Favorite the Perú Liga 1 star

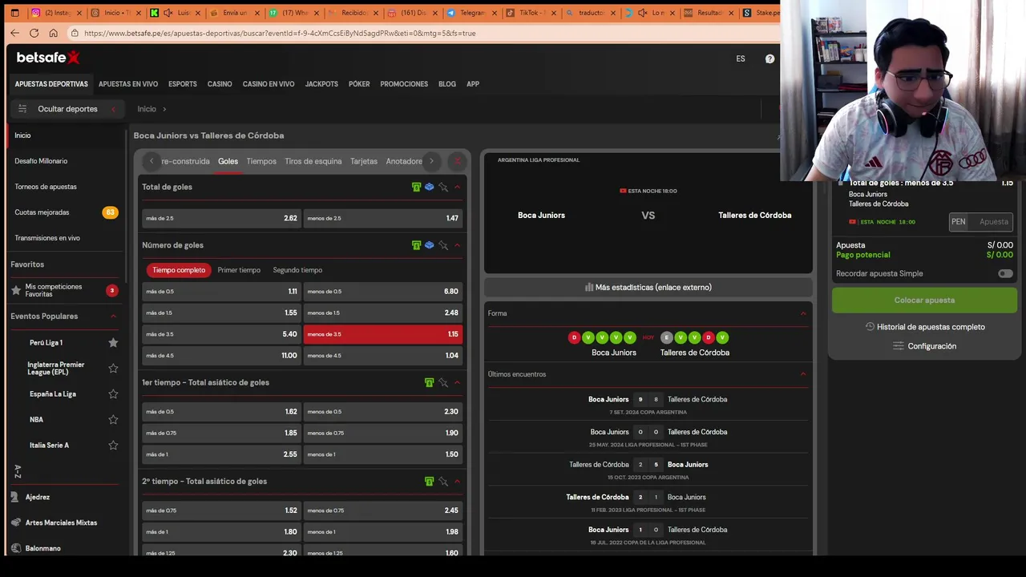tap(113, 343)
